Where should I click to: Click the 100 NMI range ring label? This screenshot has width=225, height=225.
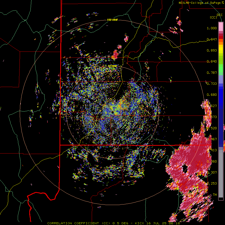coord(112,20)
